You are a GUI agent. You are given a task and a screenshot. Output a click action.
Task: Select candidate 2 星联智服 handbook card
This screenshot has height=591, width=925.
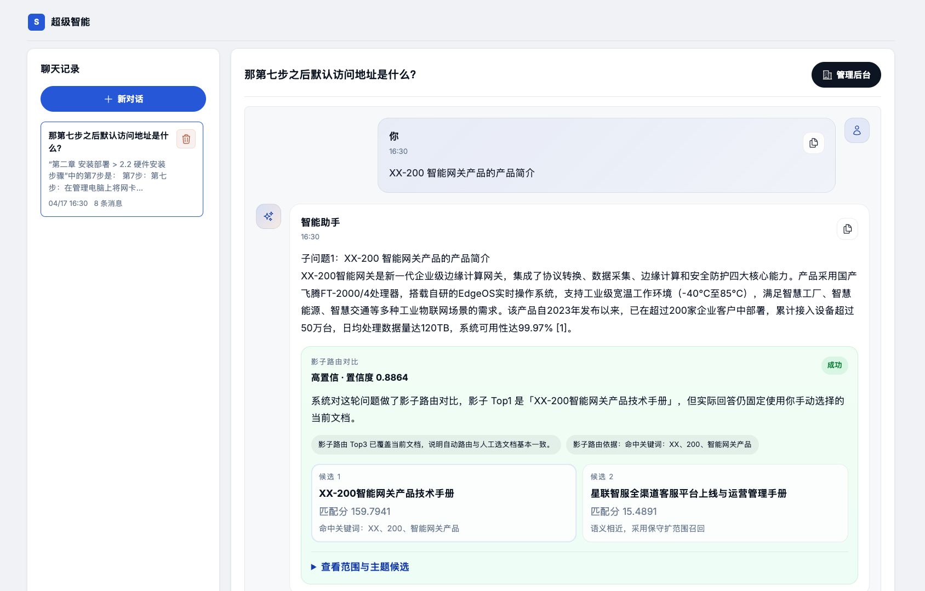click(x=715, y=503)
